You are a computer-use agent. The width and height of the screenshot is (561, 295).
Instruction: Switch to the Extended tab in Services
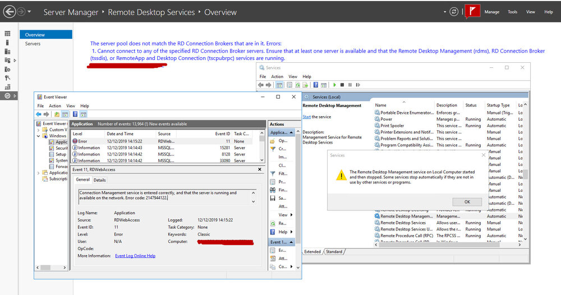click(x=312, y=252)
